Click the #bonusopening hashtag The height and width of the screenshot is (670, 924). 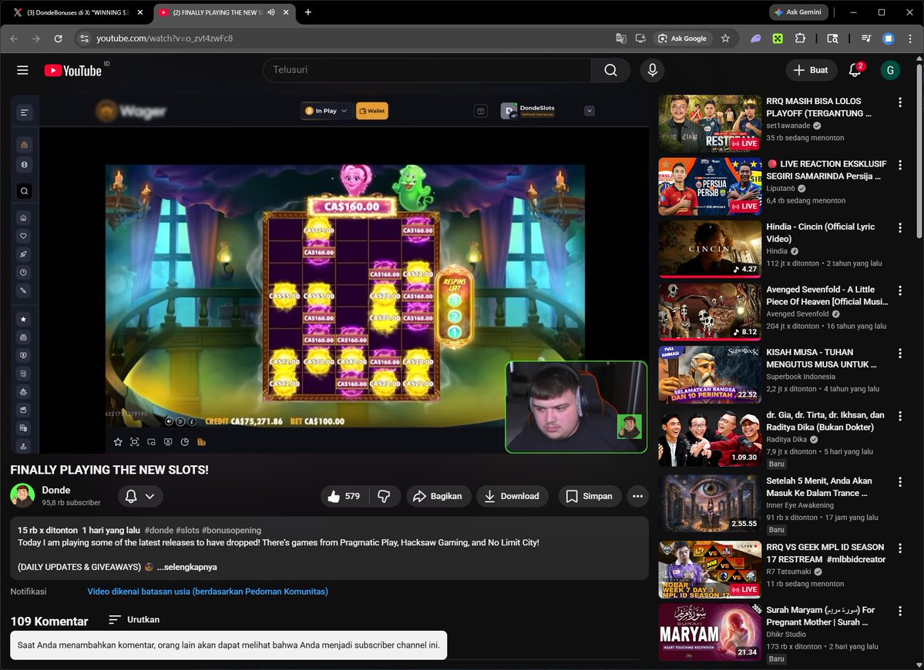point(232,531)
